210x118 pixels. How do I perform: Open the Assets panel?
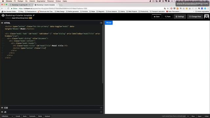click(x=25, y=116)
